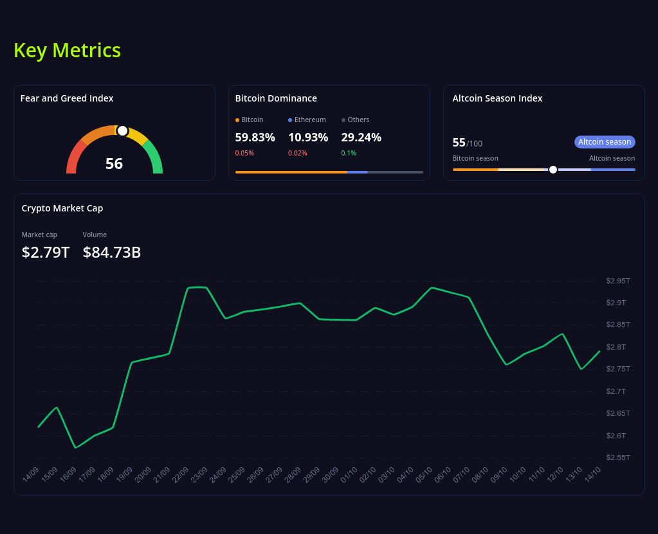Screen dimensions: 658x534
Task: Click the Fear and Greed Index title
Action: pos(67,98)
